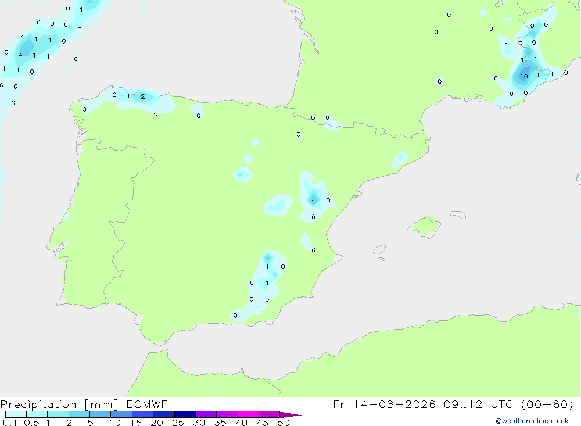581x426 pixels.
Task: Click the 50 mm arrow end of legend
Action: tap(290, 415)
